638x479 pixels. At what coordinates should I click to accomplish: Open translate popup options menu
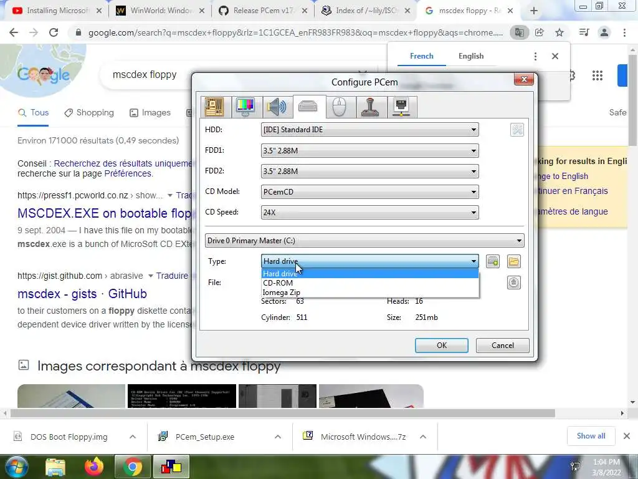535,56
